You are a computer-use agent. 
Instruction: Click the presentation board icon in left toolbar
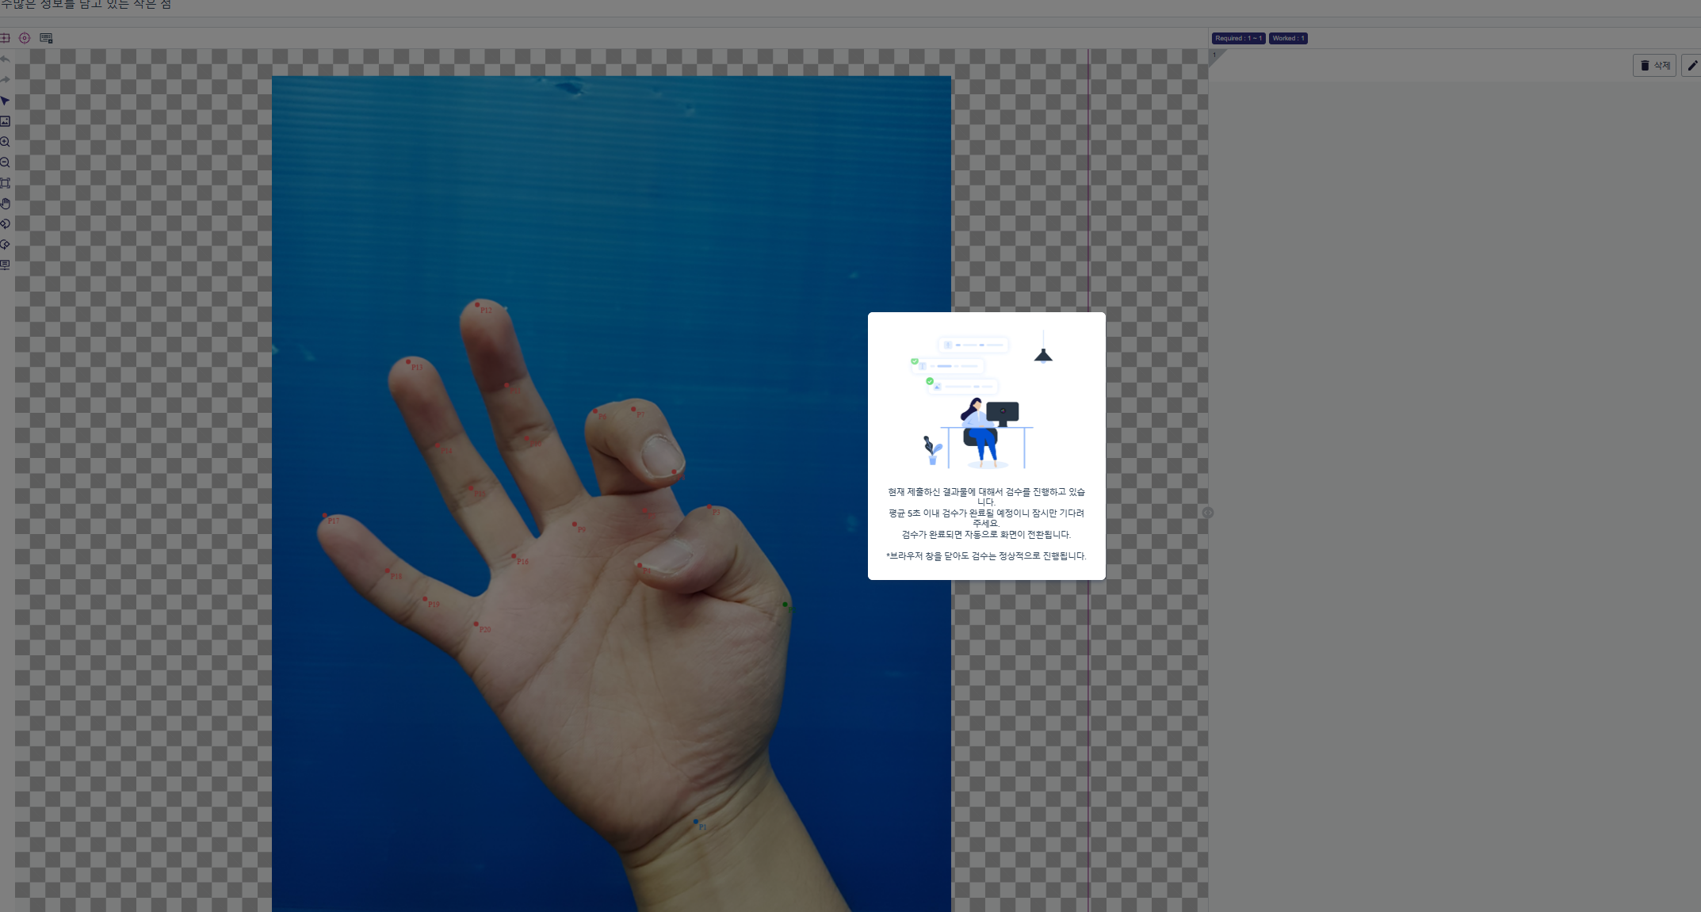pyautogui.click(x=5, y=265)
